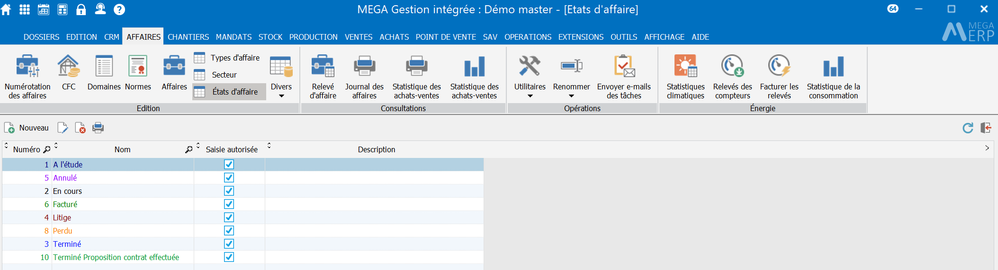This screenshot has height=270, width=998.
Task: Toggle Saisie autorisée for Perdu
Action: [229, 231]
